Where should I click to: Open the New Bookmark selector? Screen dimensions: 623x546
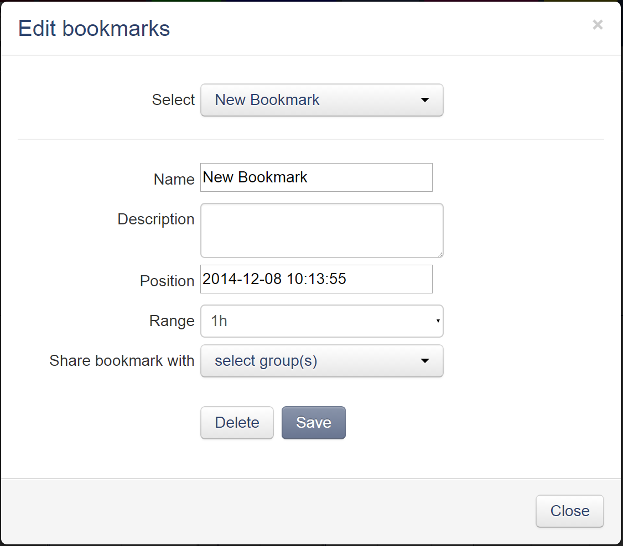click(x=322, y=100)
